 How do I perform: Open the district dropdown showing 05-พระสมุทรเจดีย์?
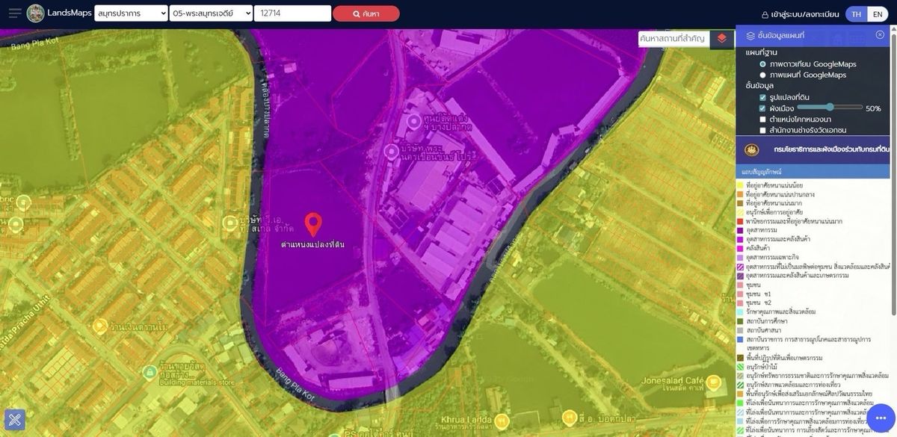[x=212, y=13]
